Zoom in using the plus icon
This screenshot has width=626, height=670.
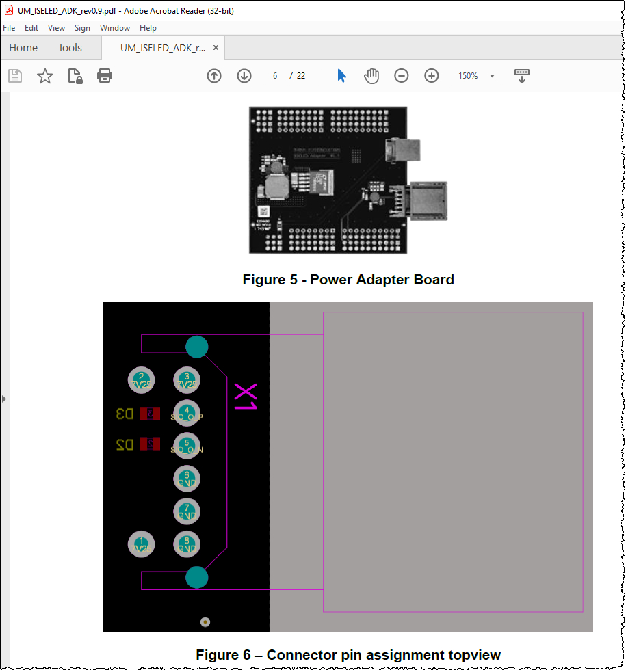click(x=431, y=76)
